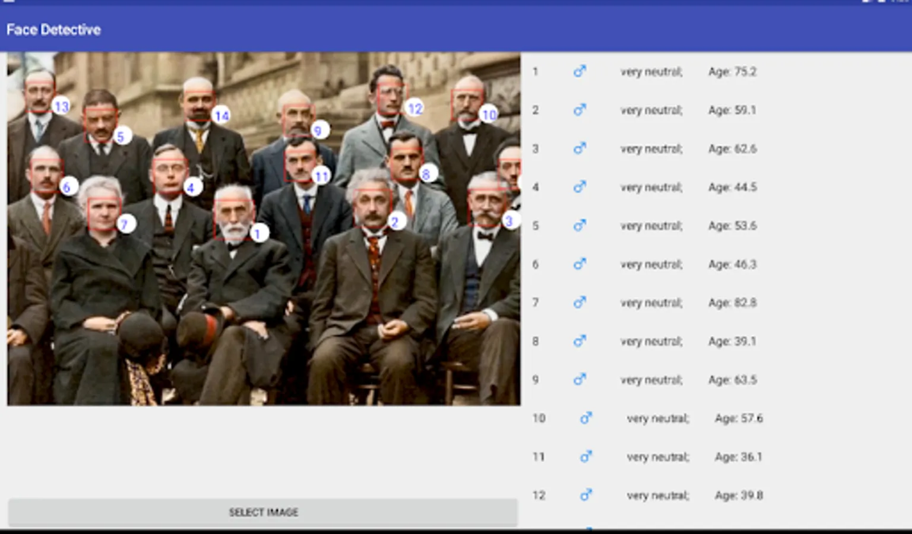Select the 'Age: 62.6' value
912x534 pixels.
click(x=732, y=149)
